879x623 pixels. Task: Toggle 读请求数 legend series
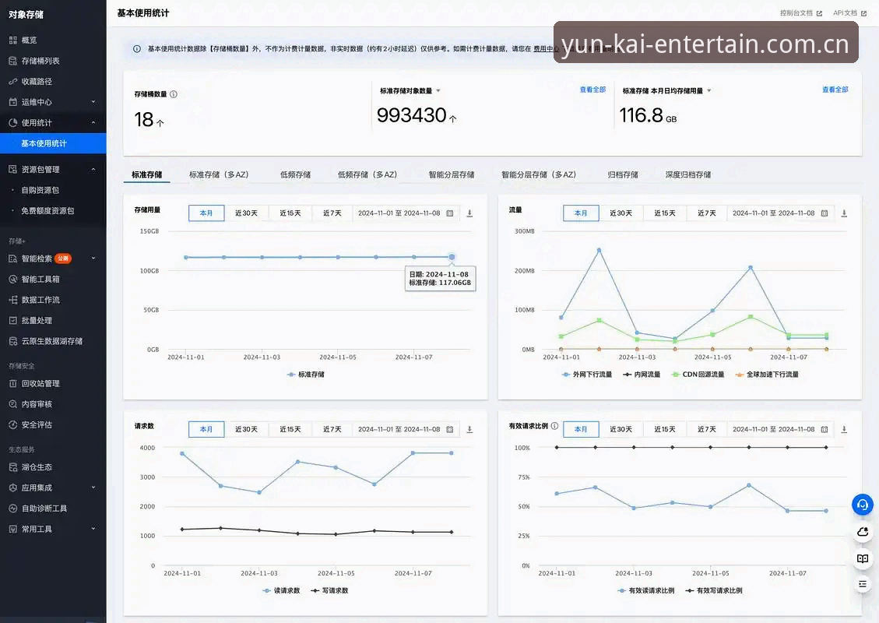281,590
